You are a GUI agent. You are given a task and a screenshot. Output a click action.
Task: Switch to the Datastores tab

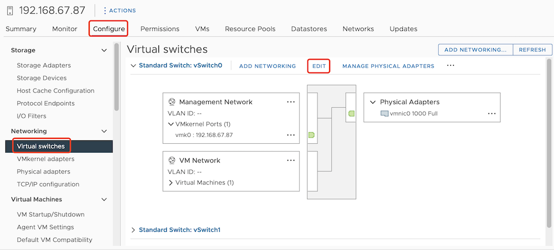pos(309,29)
